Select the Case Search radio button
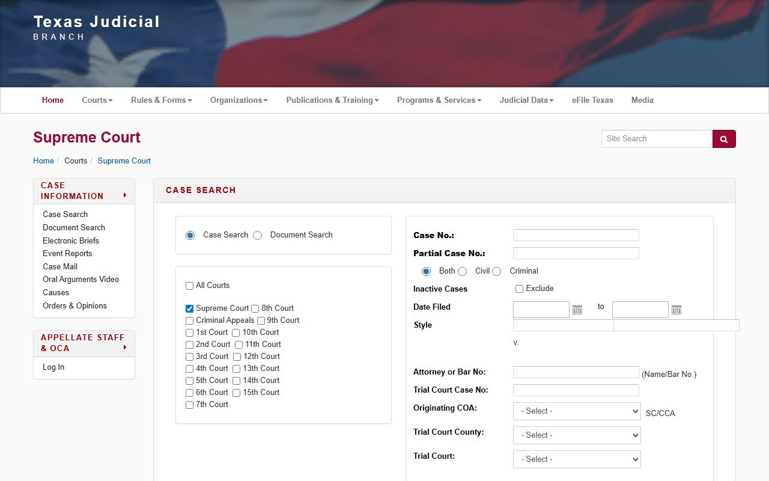 tap(190, 235)
